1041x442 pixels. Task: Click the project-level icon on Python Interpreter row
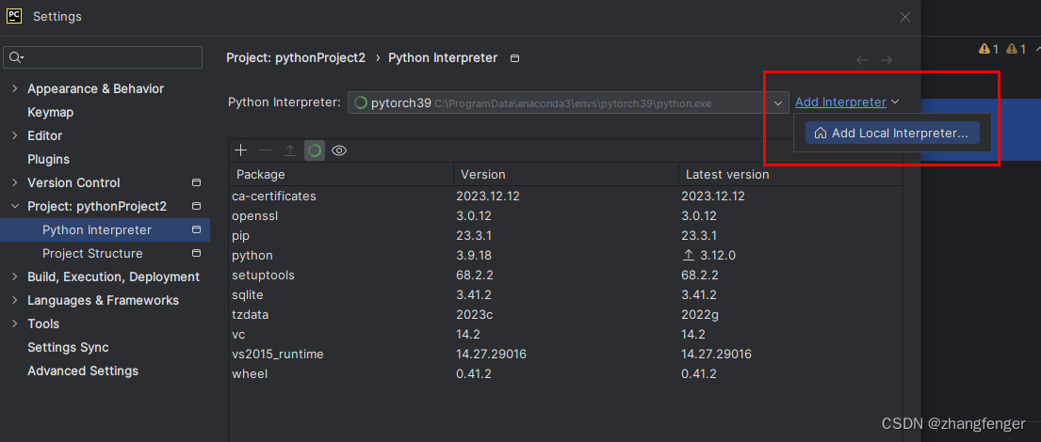(x=196, y=230)
